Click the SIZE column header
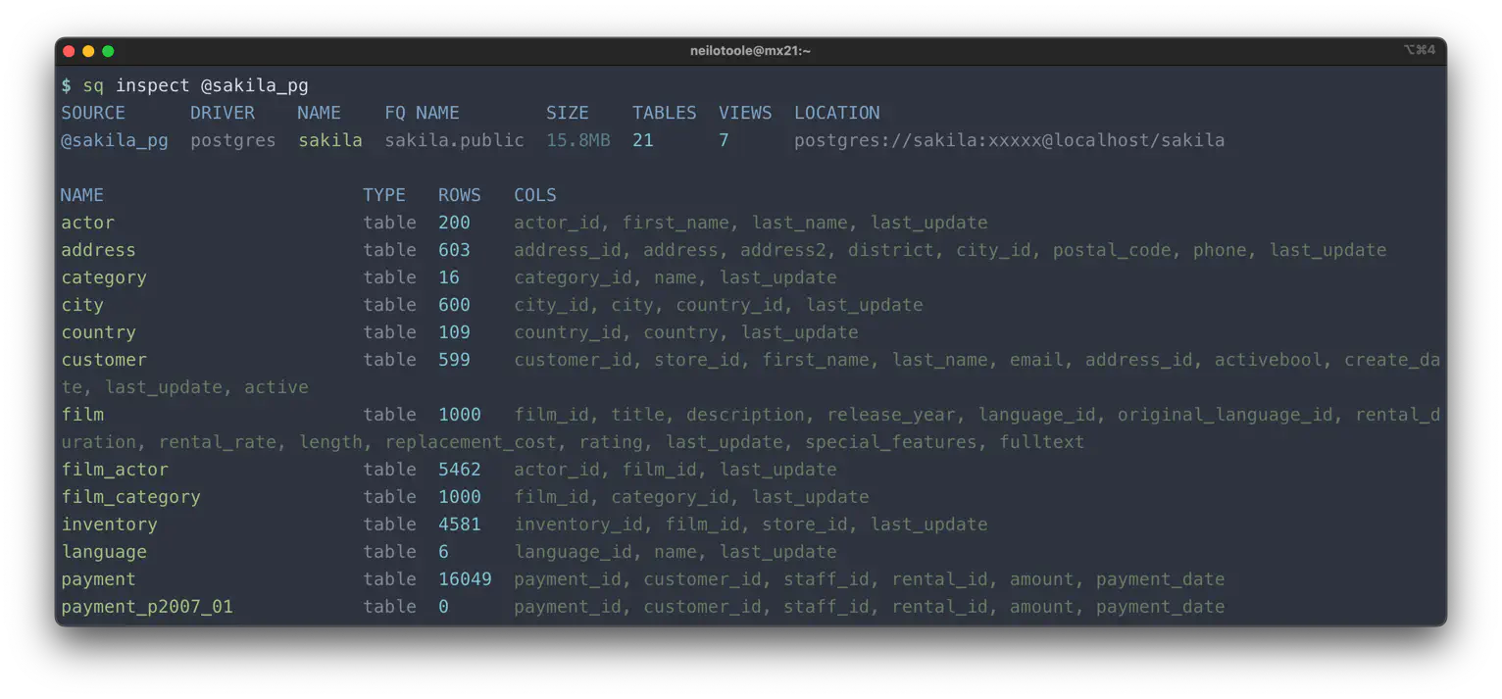Image resolution: width=1502 pixels, height=699 pixels. [568, 113]
